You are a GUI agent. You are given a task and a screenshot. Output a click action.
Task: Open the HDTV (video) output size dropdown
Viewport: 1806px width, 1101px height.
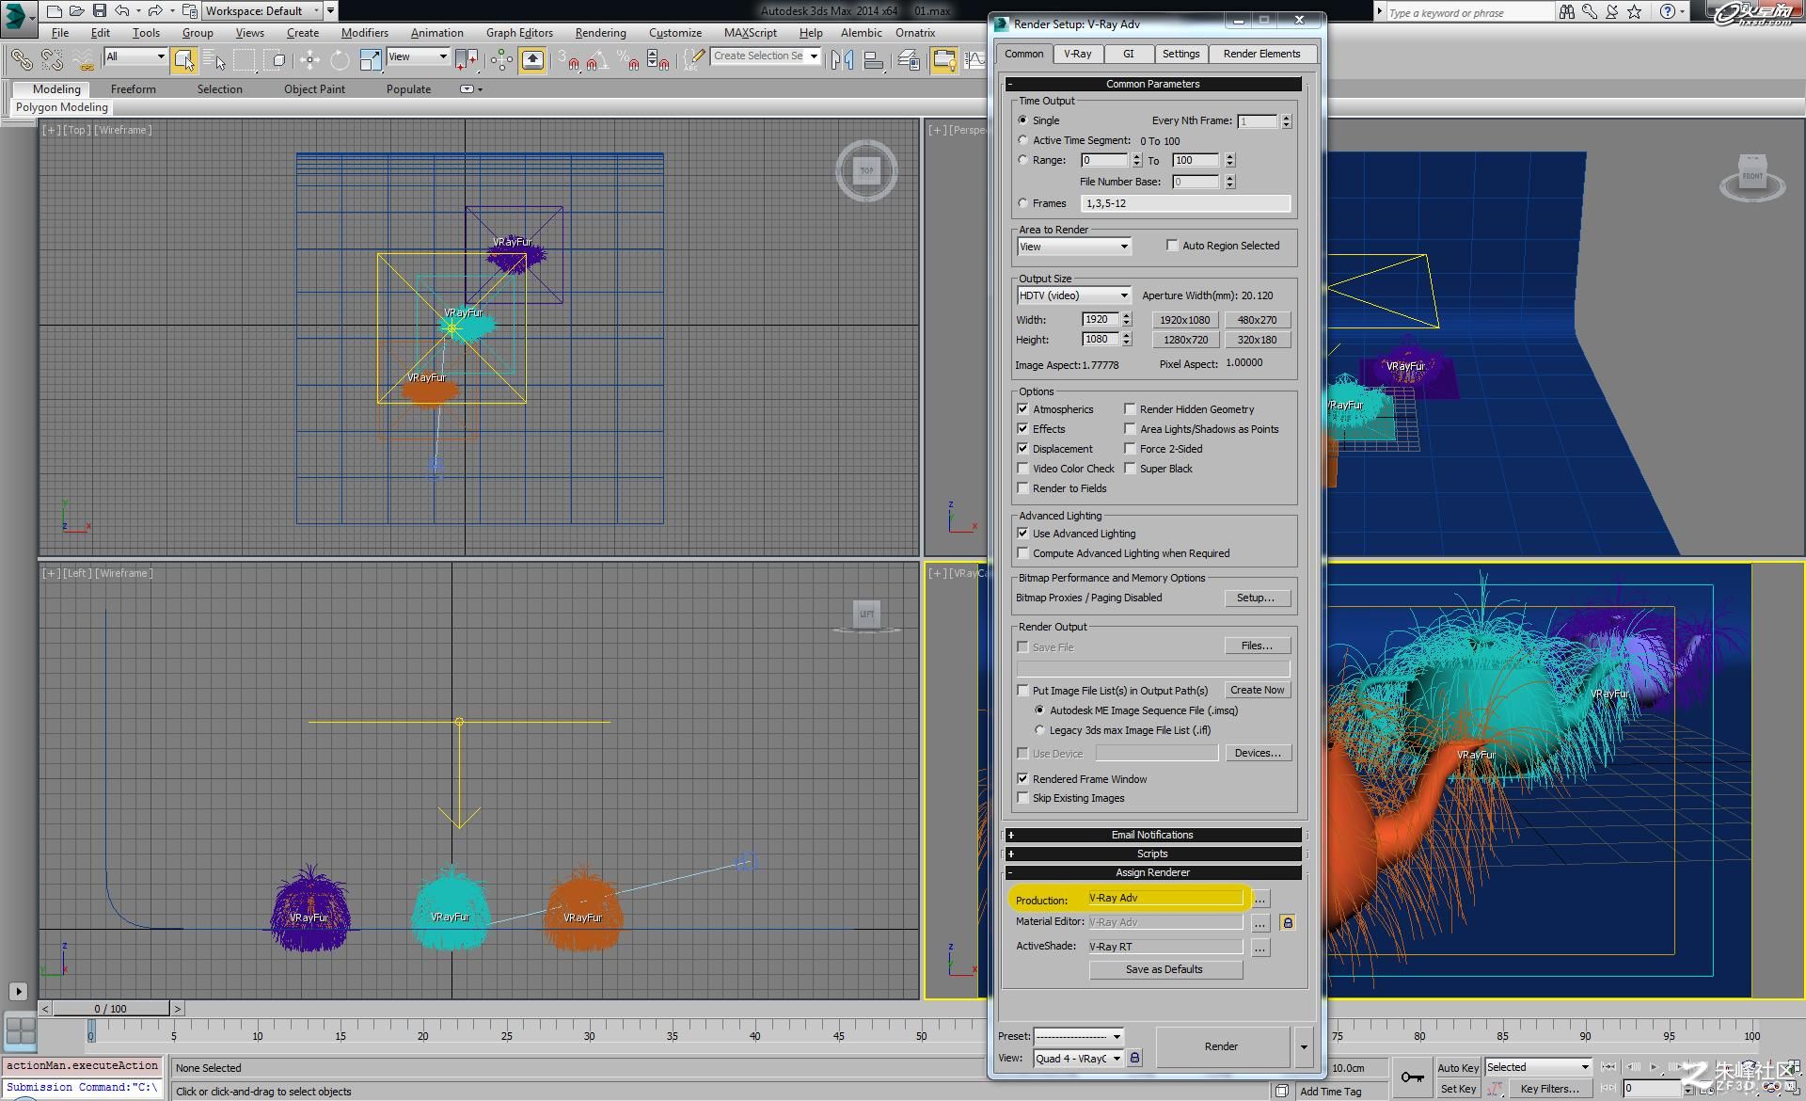click(x=1073, y=295)
